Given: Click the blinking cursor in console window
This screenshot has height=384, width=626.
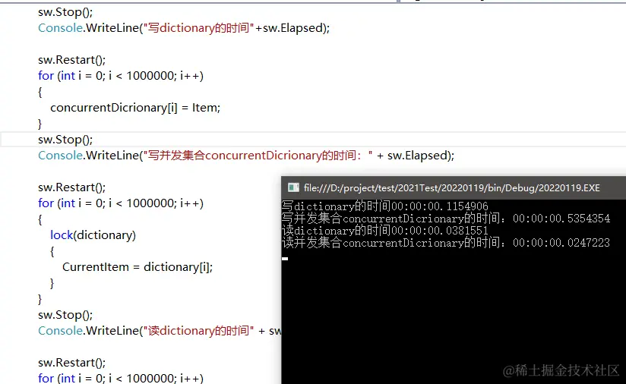Looking at the screenshot, I should pos(285,259).
